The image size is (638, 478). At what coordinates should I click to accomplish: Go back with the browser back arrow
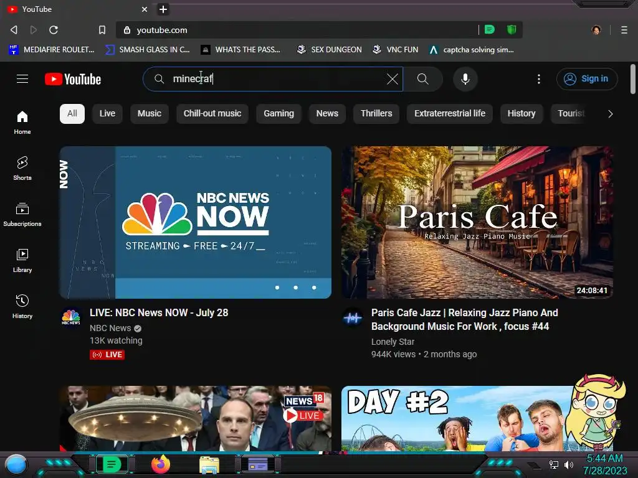point(14,30)
